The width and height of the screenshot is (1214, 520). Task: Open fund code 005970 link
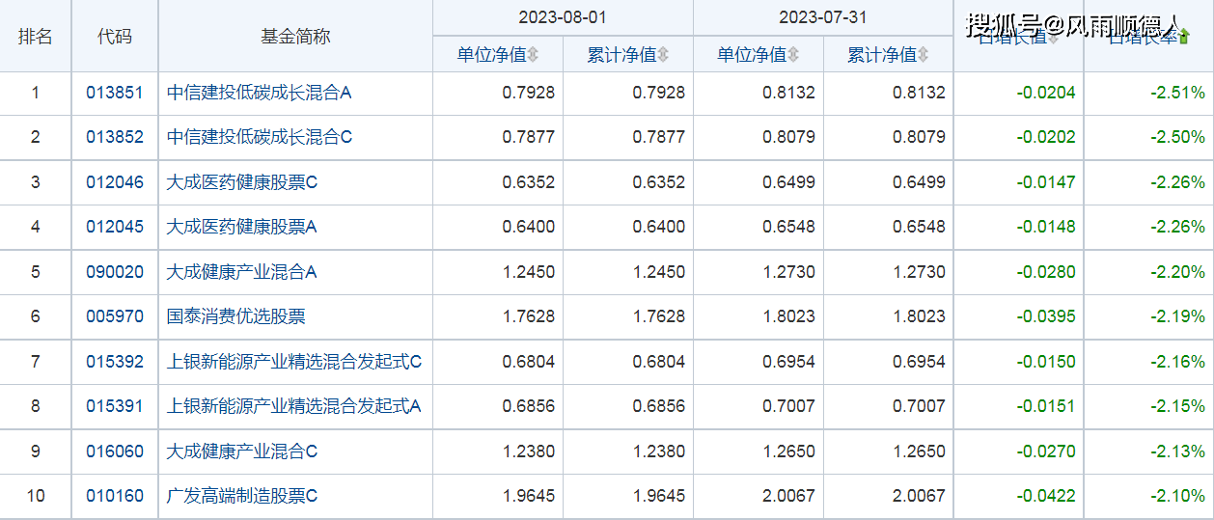[115, 316]
